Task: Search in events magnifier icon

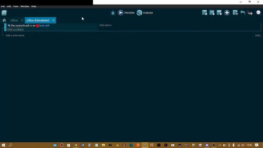Action: click(x=258, y=13)
